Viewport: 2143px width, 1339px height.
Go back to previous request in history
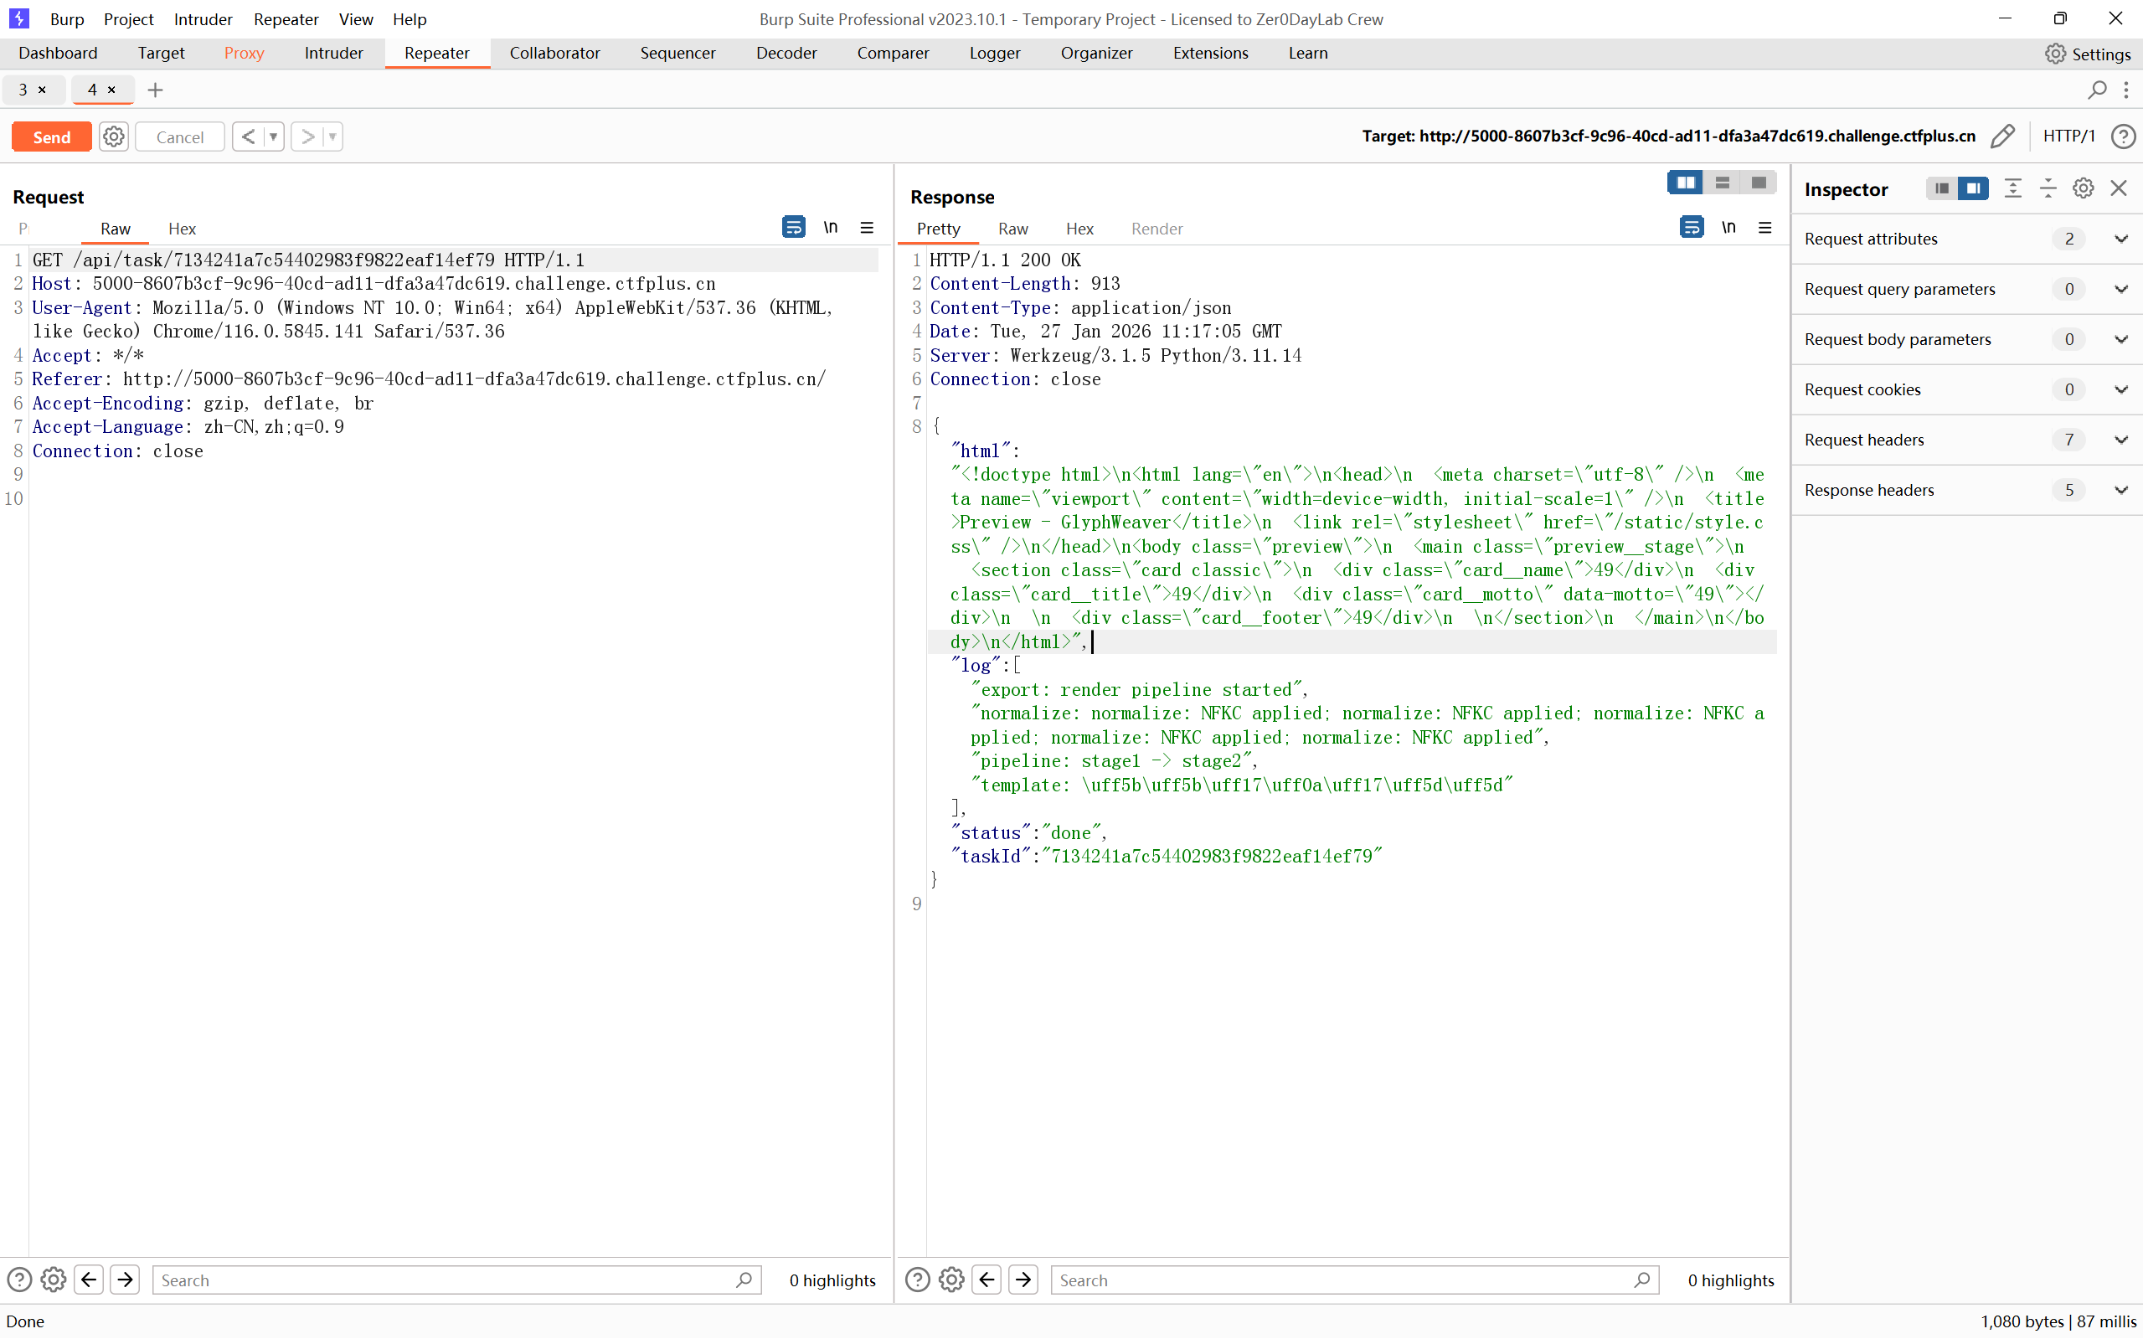(249, 136)
